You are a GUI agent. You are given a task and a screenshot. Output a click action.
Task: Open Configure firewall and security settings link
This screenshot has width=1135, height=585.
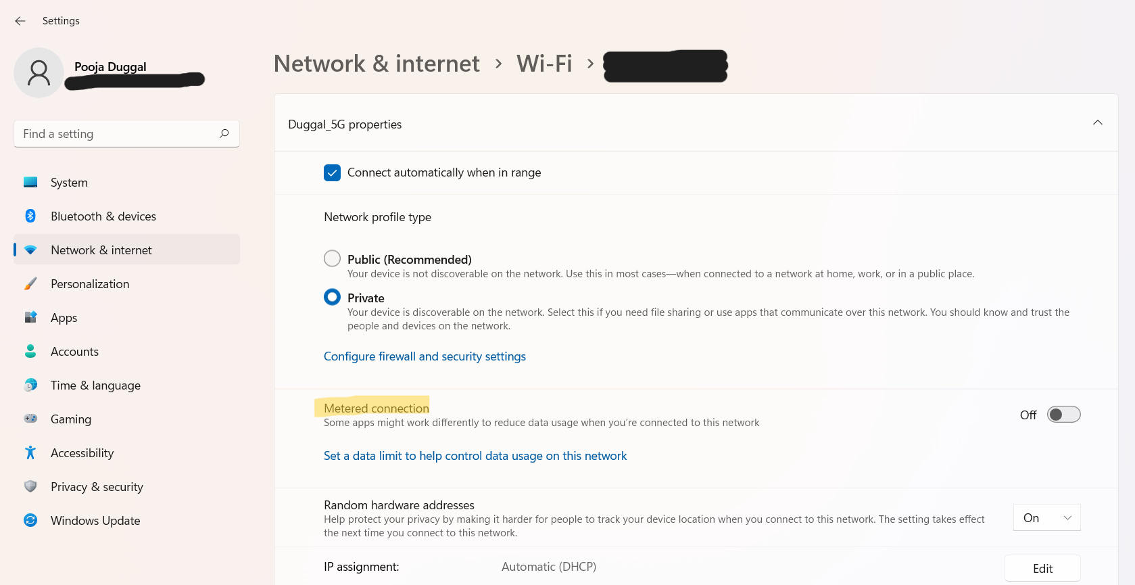pyautogui.click(x=425, y=356)
